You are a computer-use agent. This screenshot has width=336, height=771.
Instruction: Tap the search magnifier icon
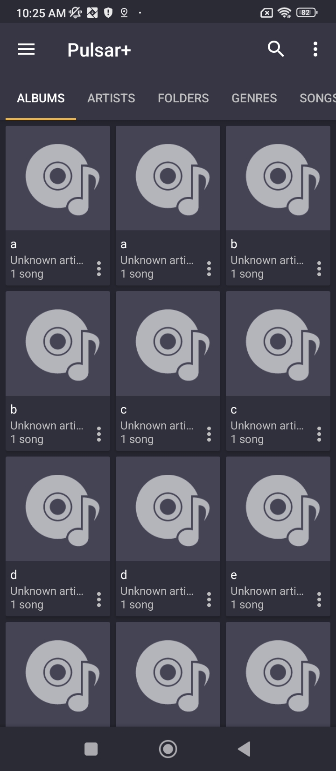tap(276, 49)
